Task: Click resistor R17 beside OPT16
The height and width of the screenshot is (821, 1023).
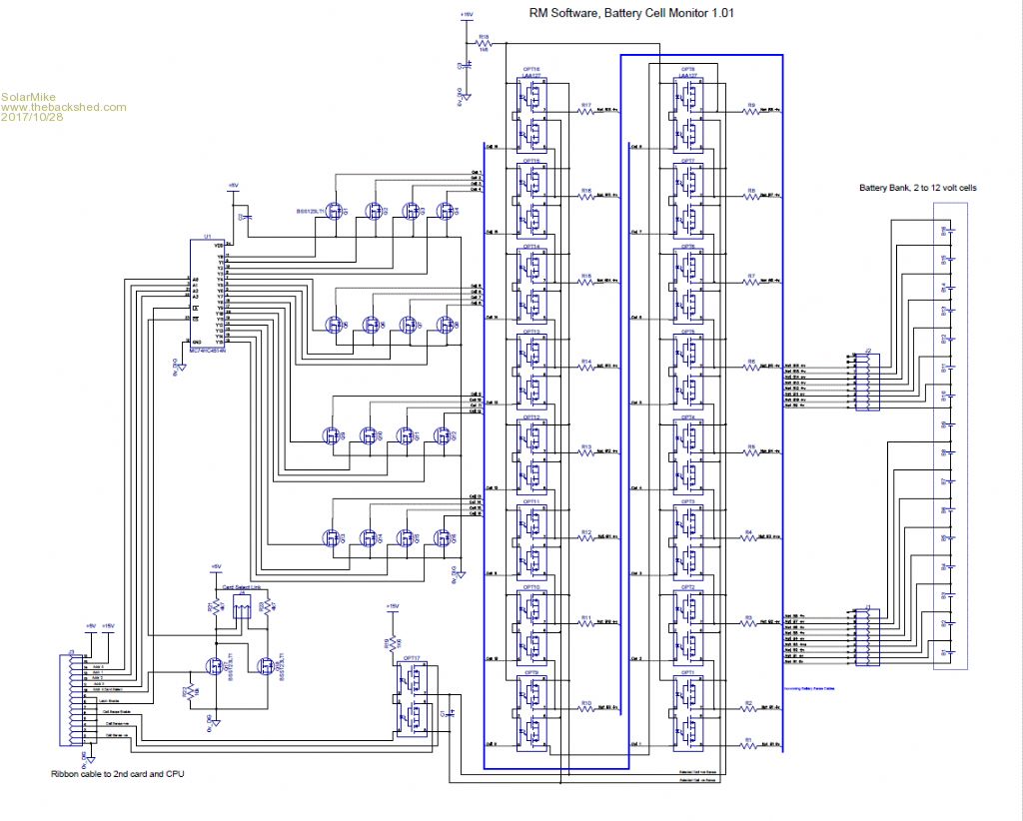Action: (x=586, y=112)
